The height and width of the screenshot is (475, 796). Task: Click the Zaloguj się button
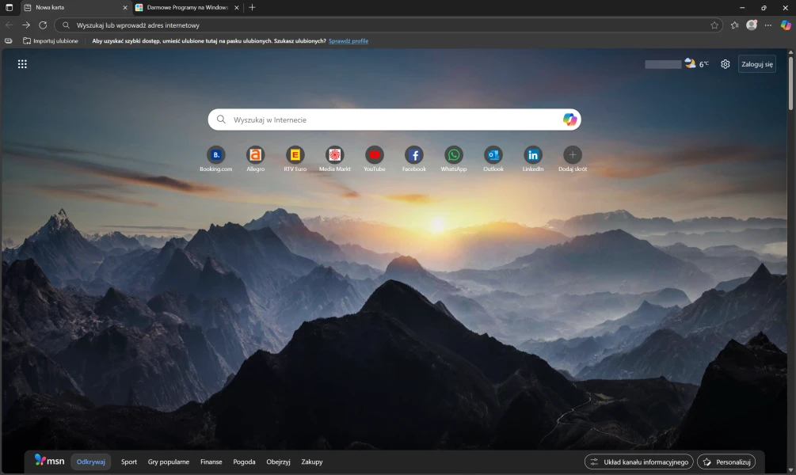point(756,64)
